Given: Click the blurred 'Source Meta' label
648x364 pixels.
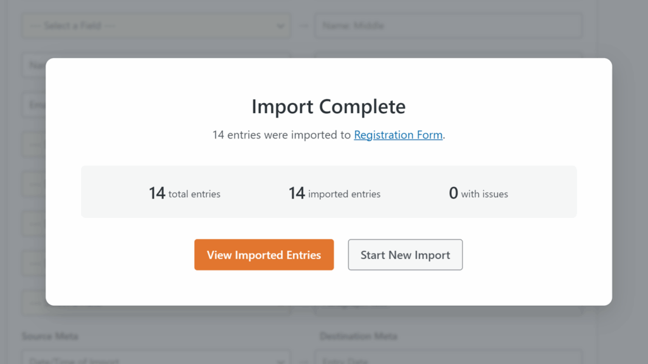Looking at the screenshot, I should click(50, 336).
